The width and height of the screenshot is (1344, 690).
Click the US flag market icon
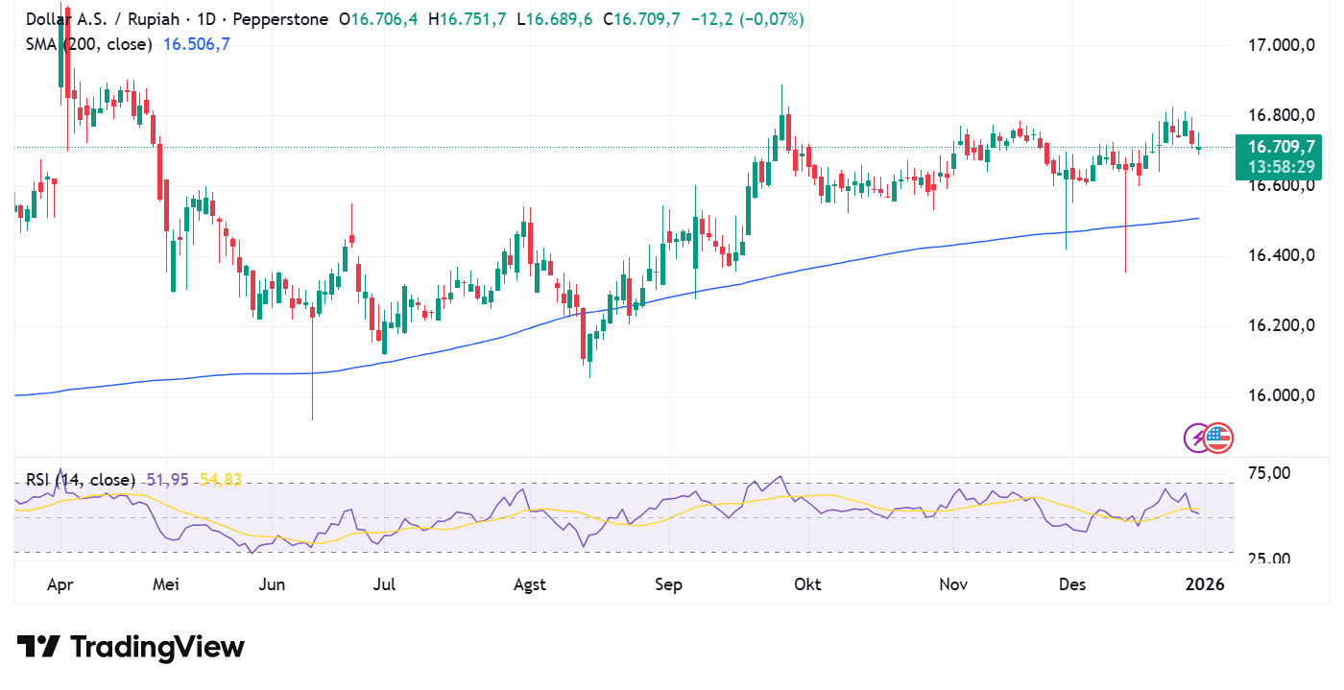coord(1220,438)
